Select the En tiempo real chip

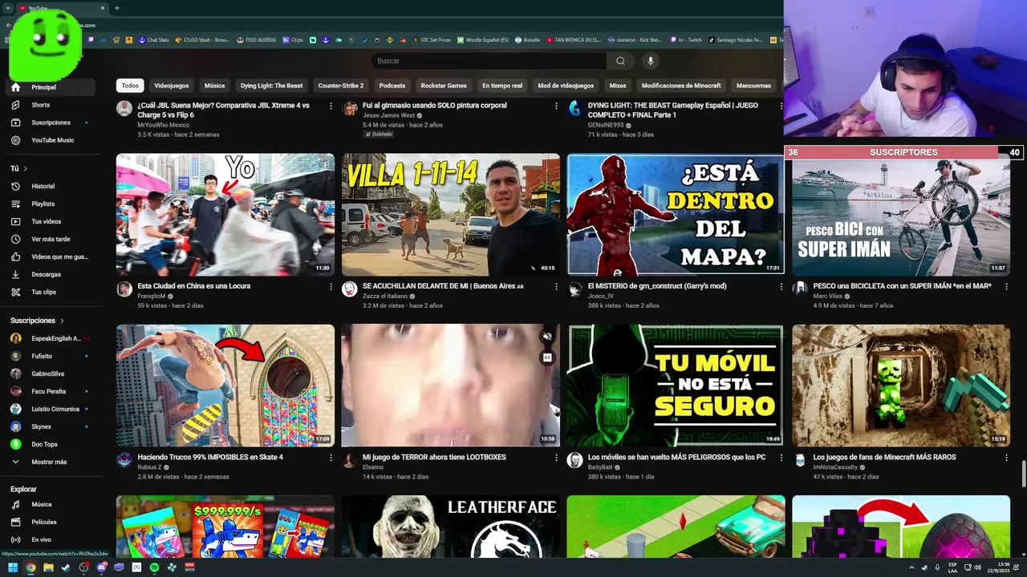502,86
